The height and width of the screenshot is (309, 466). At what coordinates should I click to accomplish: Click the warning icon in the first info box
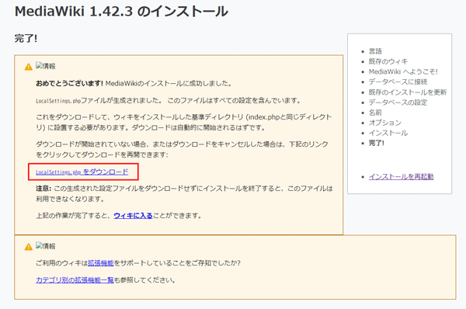click(x=29, y=67)
